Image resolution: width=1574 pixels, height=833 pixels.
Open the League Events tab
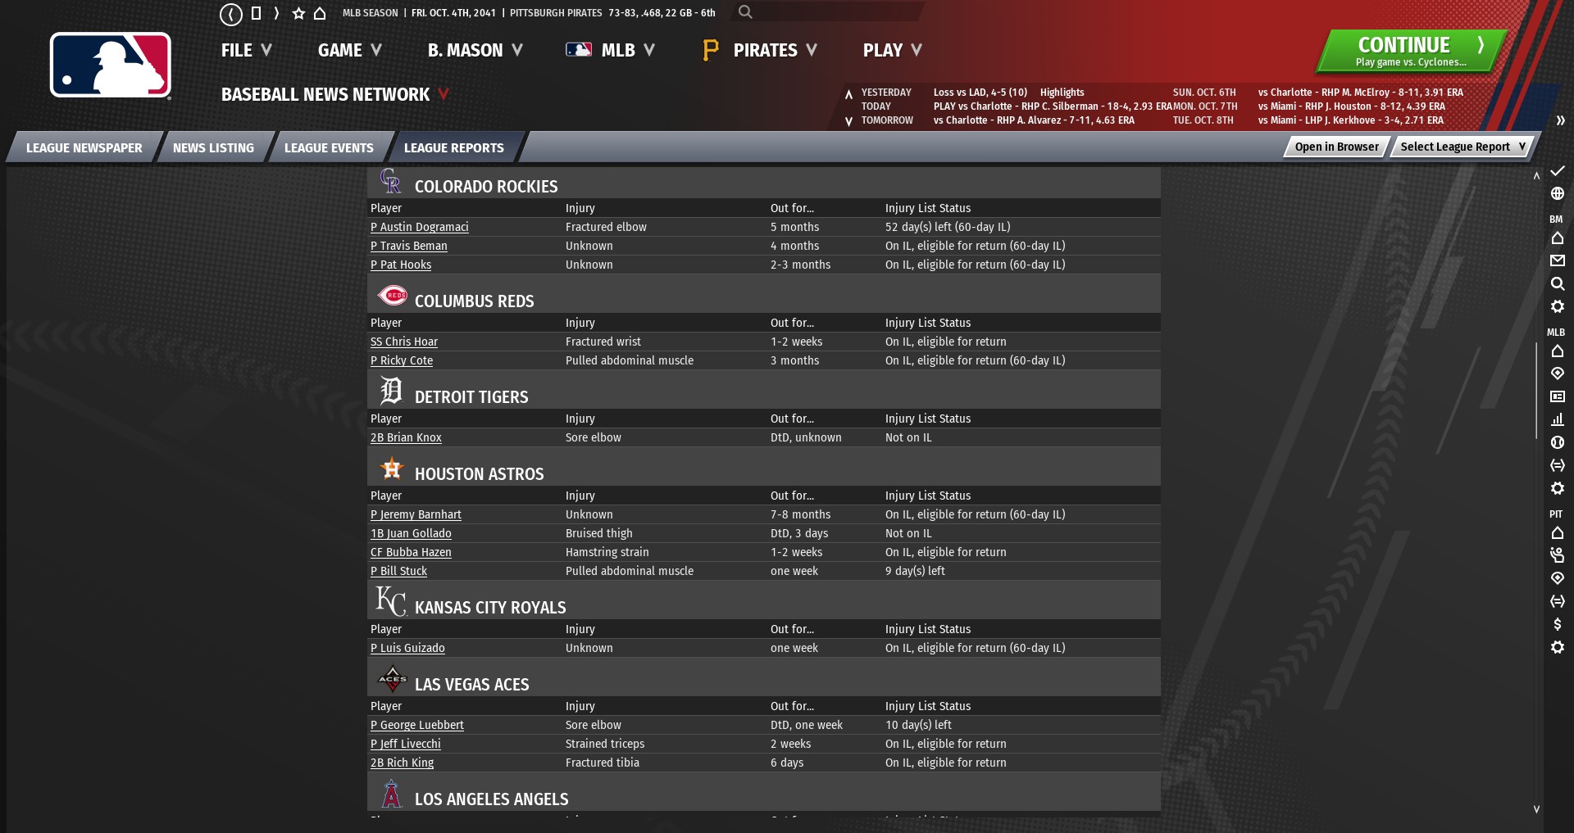pyautogui.click(x=329, y=148)
